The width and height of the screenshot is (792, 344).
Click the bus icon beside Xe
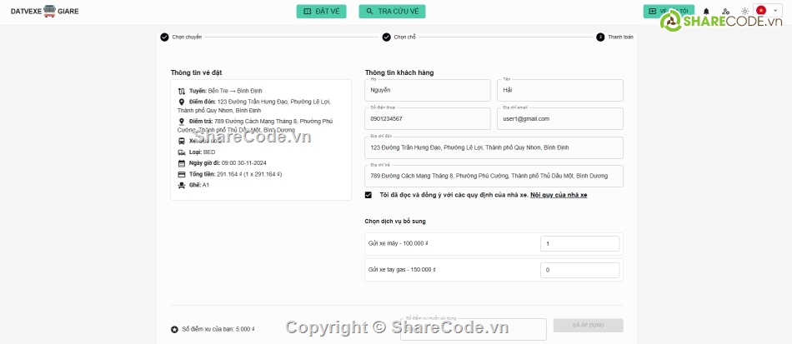[182, 142]
